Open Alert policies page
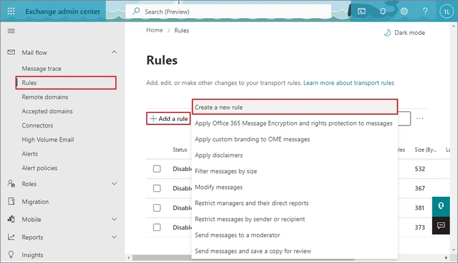Image resolution: width=458 pixels, height=263 pixels. [39, 168]
